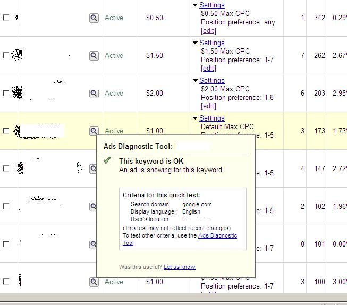
Task: Click the $0.50 bid value cell
Action: (x=155, y=18)
